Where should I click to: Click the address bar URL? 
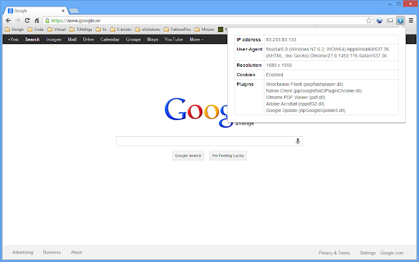coord(76,20)
